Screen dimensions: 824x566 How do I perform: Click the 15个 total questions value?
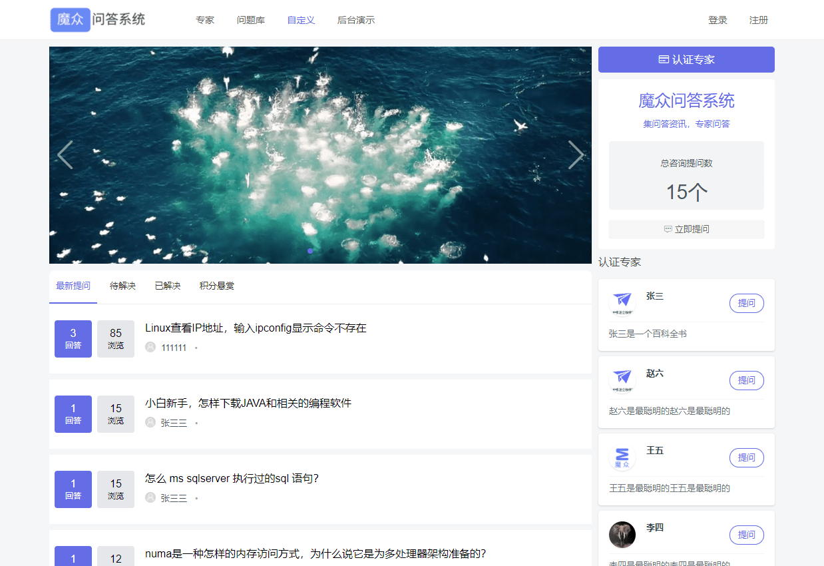tap(686, 192)
